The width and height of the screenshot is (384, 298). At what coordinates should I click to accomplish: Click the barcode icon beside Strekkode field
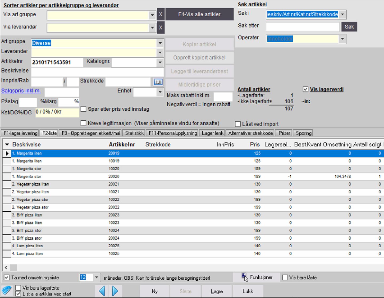coord(158,82)
